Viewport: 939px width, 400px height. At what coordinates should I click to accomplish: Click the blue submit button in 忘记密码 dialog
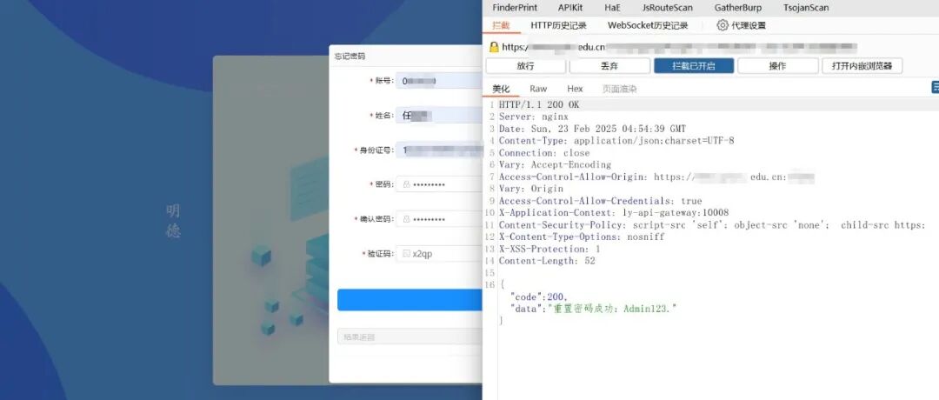coord(410,300)
